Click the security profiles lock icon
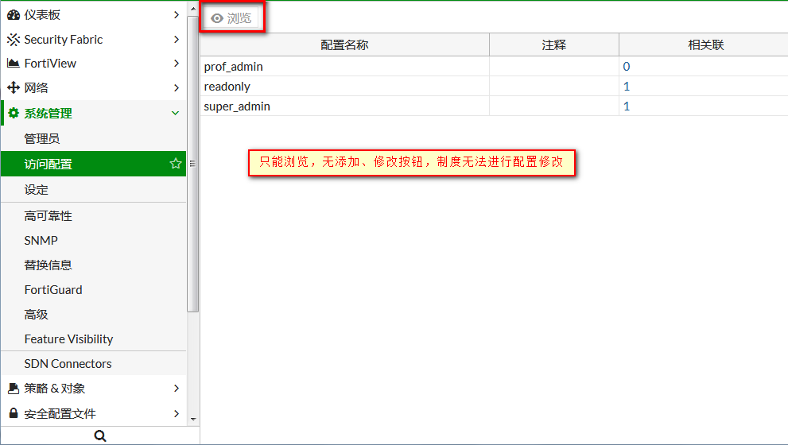The width and height of the screenshot is (788, 445). pos(13,414)
